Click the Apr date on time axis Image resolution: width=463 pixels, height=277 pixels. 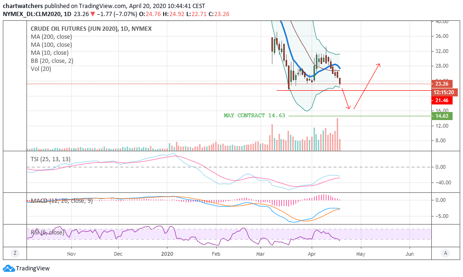(x=312, y=254)
